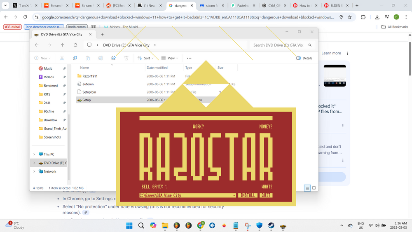Select the Setup.bin file
Viewport: 412px width, 232px height.
(x=89, y=92)
